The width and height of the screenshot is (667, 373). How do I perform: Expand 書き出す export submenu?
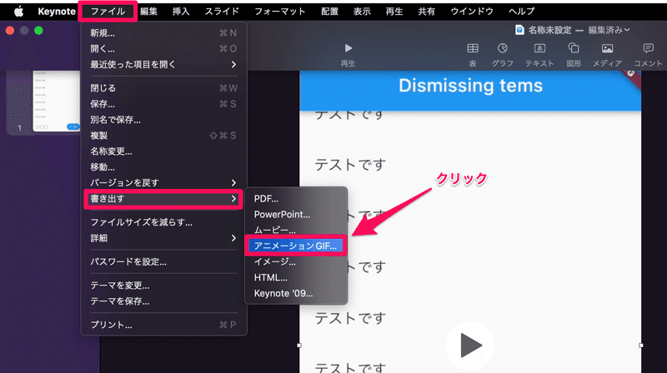pos(163,199)
